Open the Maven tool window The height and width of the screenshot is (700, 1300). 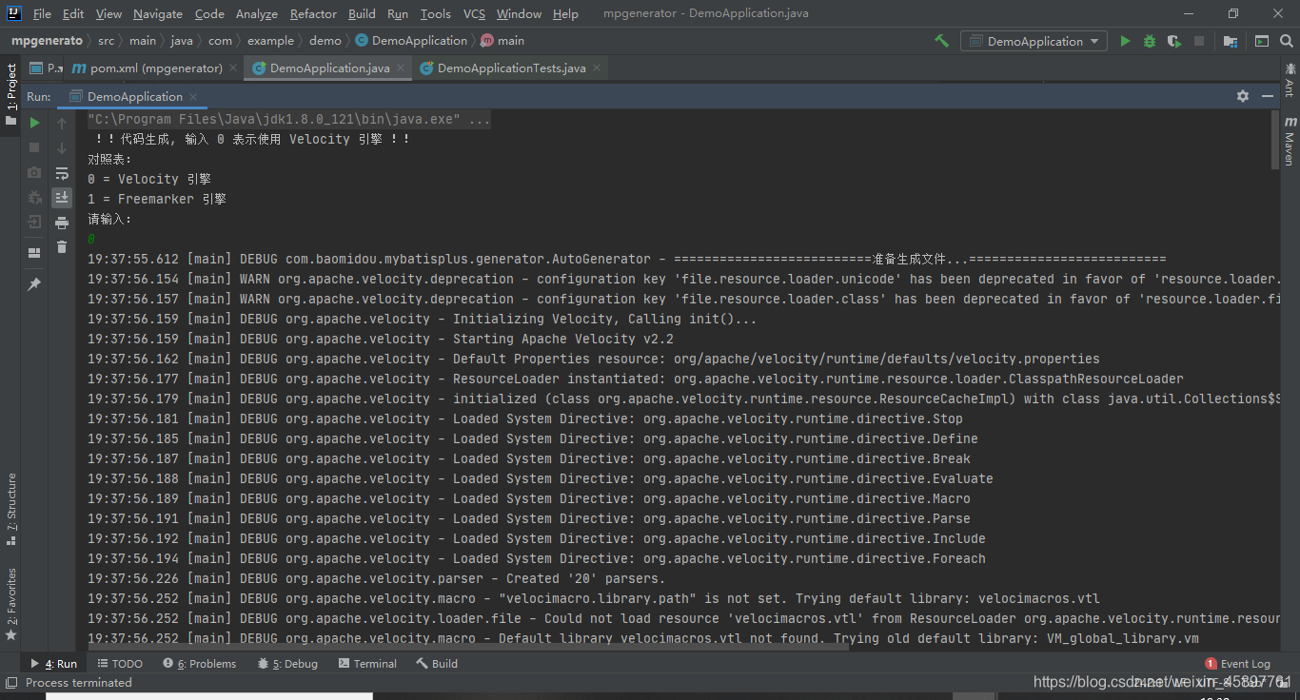[1290, 141]
